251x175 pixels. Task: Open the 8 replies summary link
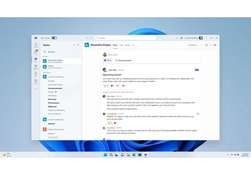pos(118,92)
